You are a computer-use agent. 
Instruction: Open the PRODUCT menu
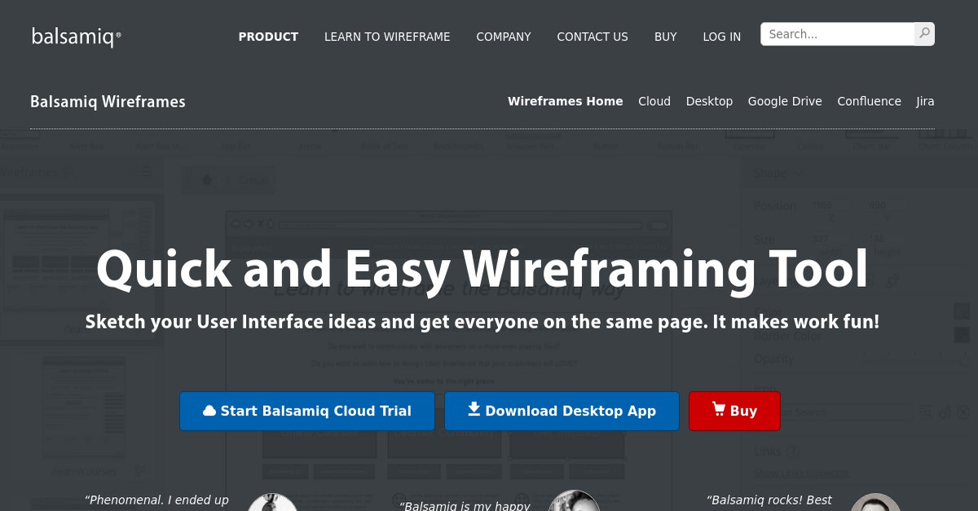[x=268, y=37]
